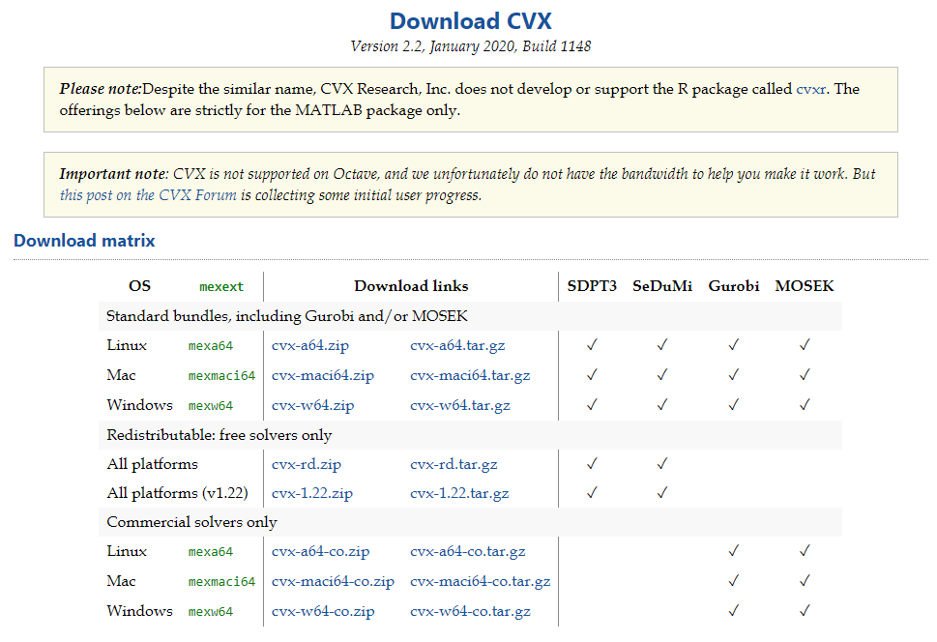Get the cvx-1.22.tar.gz file
Image resolution: width=937 pixels, height=642 pixels.
pos(459,493)
